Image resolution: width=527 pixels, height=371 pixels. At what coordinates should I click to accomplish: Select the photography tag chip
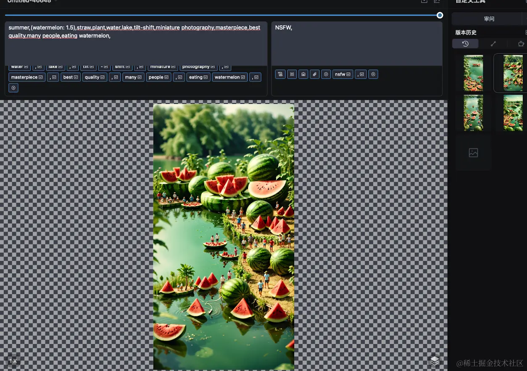(x=199, y=67)
